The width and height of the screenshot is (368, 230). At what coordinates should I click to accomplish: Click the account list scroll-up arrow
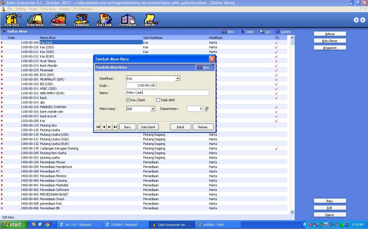[x=292, y=37]
